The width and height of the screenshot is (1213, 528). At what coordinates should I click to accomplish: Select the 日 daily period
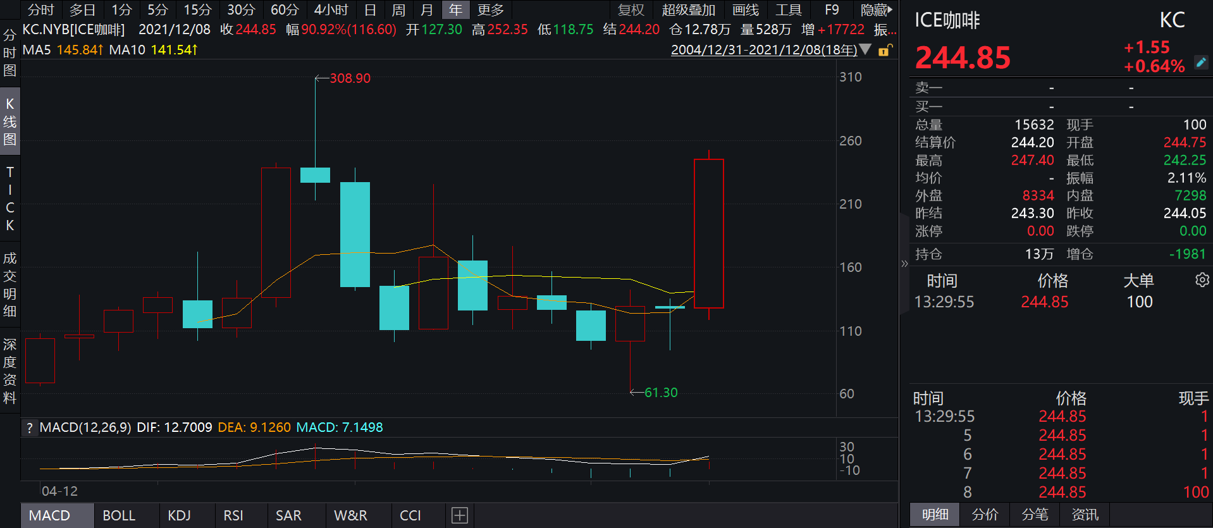(371, 10)
